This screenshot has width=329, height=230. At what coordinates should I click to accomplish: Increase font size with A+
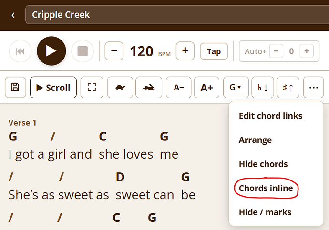pyautogui.click(x=206, y=87)
